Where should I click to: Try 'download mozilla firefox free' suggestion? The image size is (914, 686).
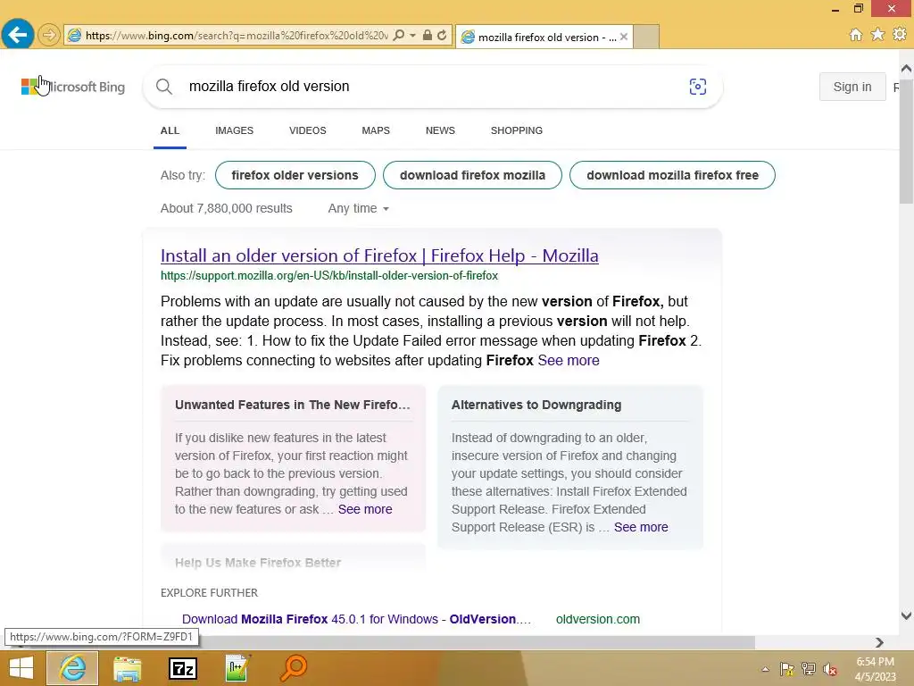(x=672, y=175)
